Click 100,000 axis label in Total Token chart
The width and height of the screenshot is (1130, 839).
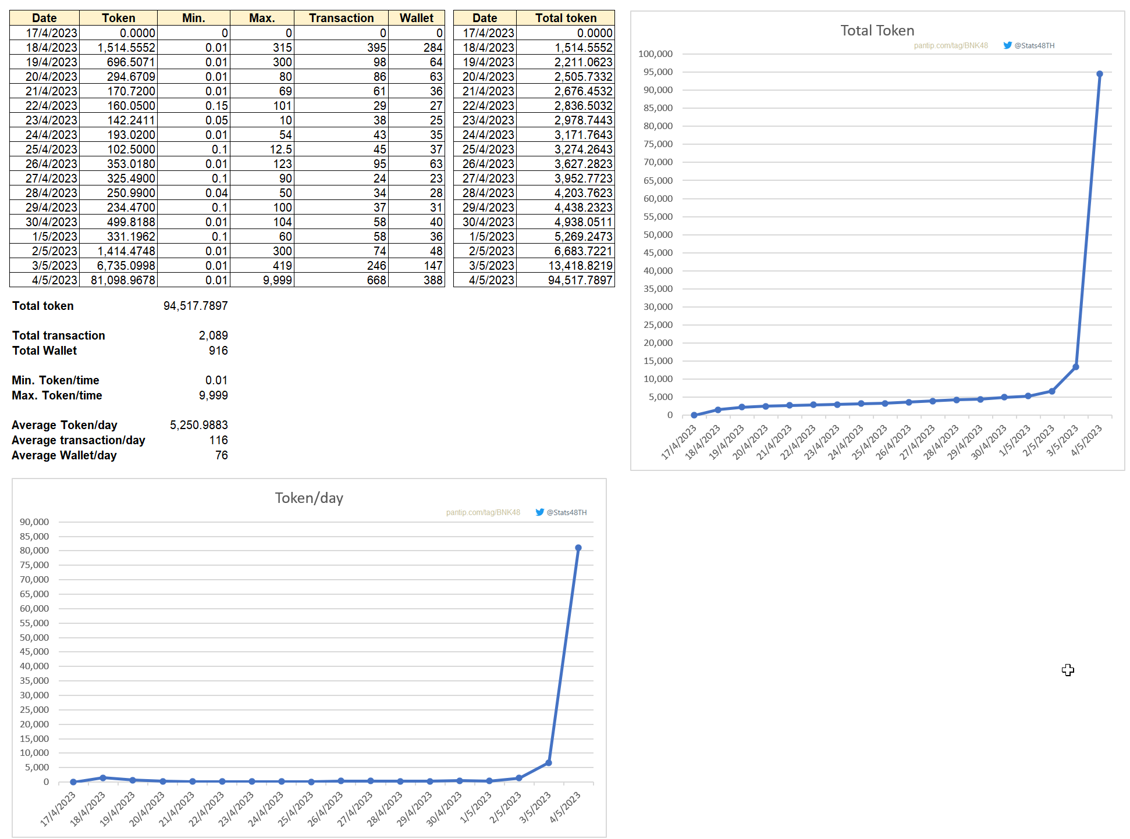(x=655, y=53)
